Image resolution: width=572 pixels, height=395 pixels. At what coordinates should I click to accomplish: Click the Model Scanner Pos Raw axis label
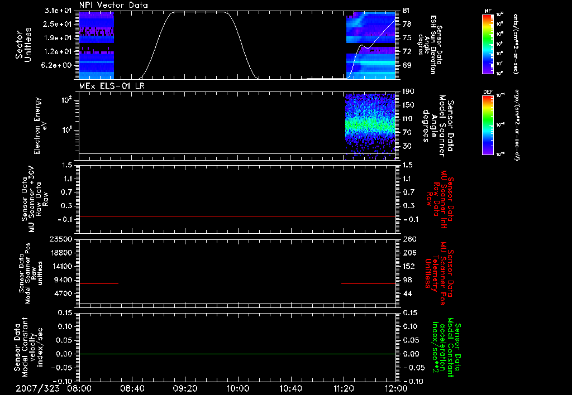click(31, 273)
